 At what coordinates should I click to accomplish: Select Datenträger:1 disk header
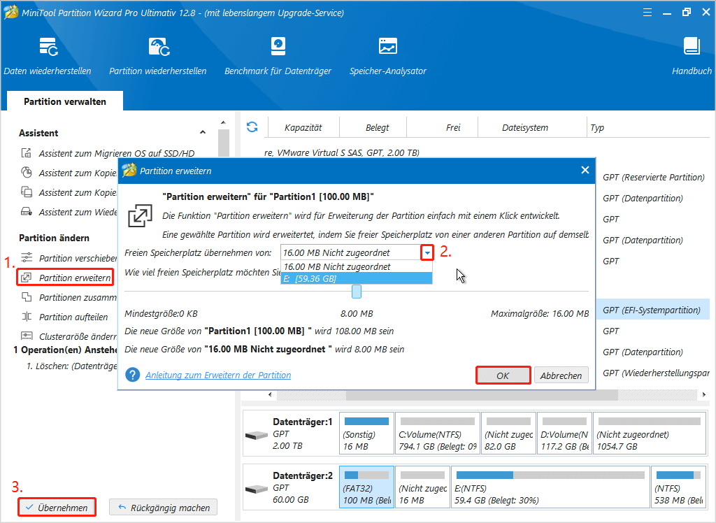(290, 434)
